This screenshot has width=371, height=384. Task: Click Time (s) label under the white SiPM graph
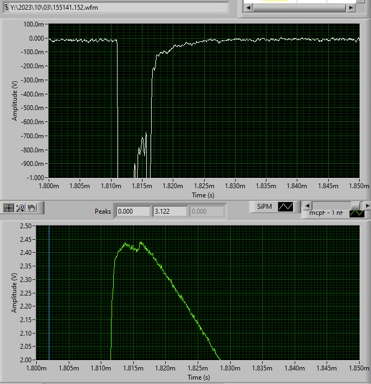203,195
